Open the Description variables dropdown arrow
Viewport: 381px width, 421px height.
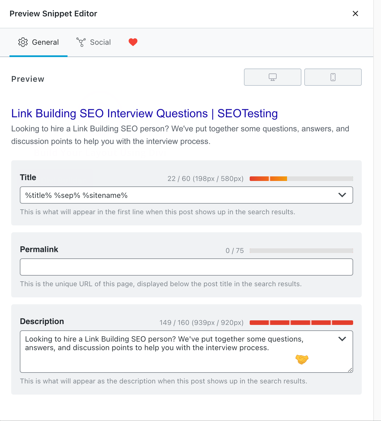[342, 339]
